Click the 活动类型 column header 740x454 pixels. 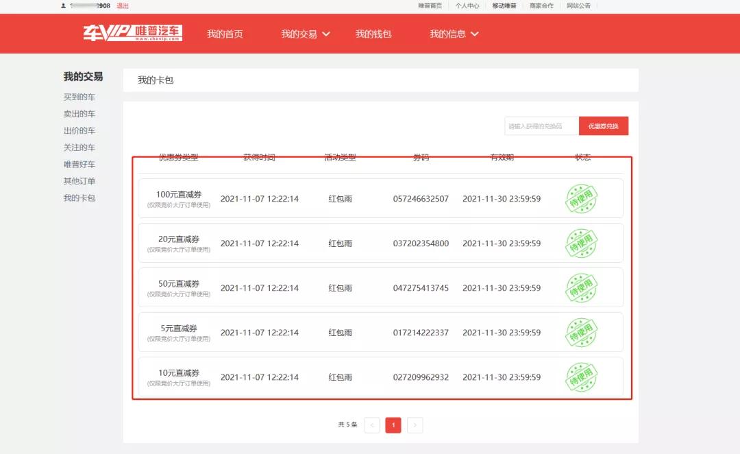[x=341, y=157]
